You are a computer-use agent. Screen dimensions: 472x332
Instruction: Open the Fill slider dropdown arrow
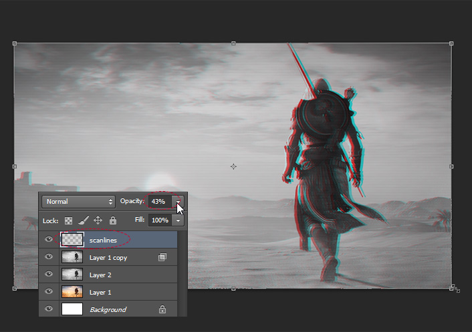[x=178, y=220]
